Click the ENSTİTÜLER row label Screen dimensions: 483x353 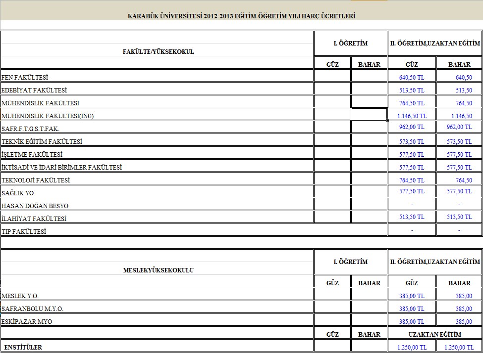23,348
